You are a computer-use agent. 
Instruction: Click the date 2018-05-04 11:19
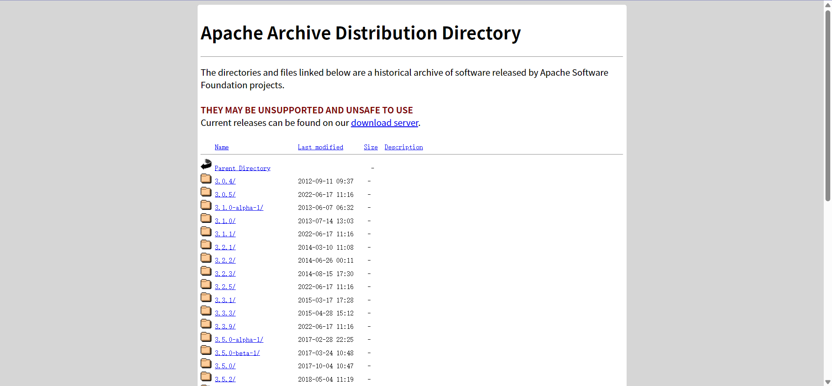[x=325, y=380]
